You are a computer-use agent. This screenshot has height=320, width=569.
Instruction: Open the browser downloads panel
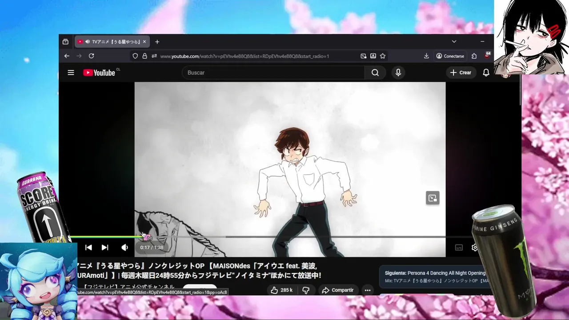pyautogui.click(x=426, y=56)
